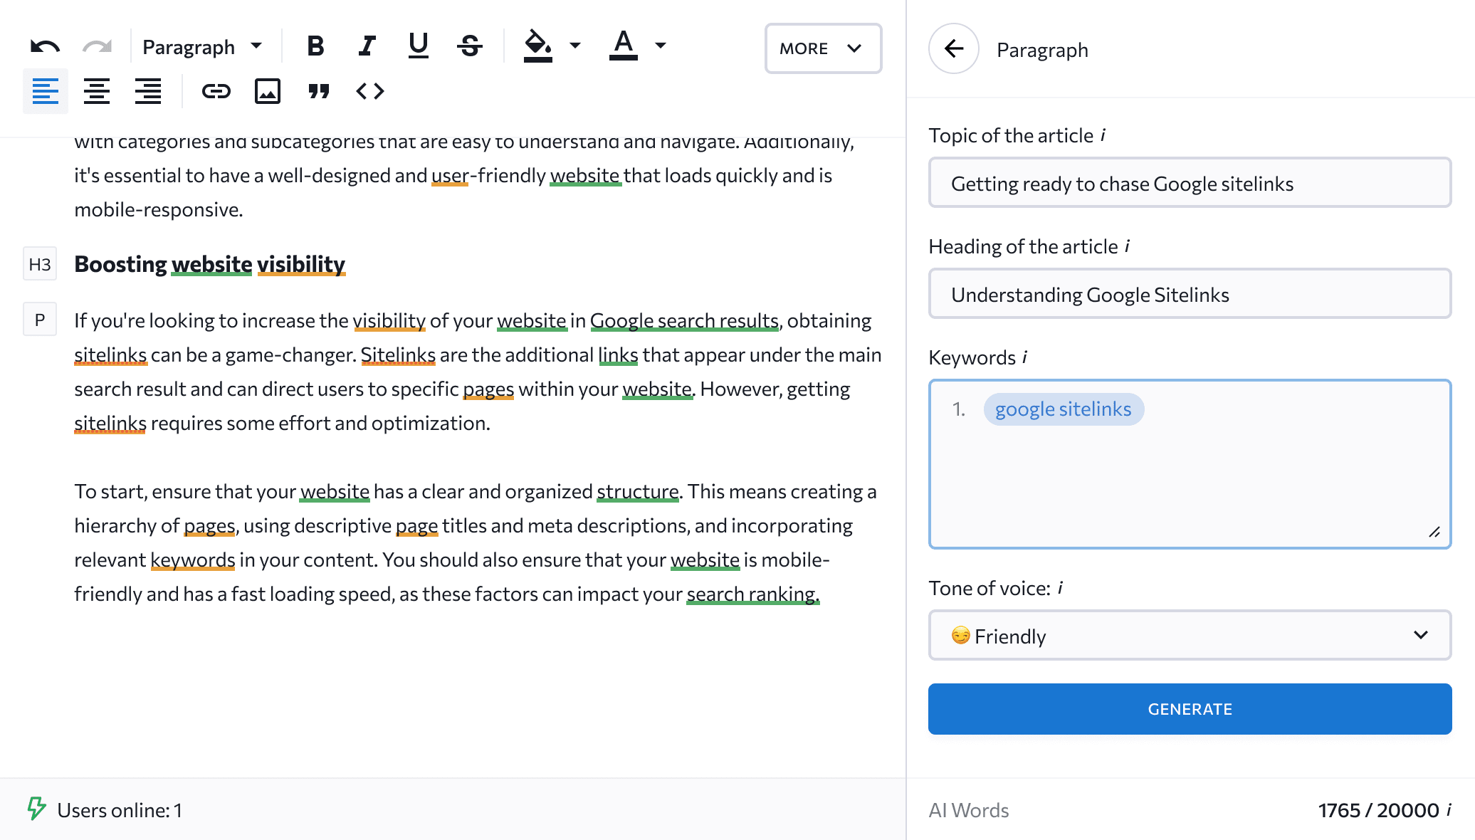Insert a hyperlink using the link icon
This screenshot has width=1475, height=840.
[216, 91]
